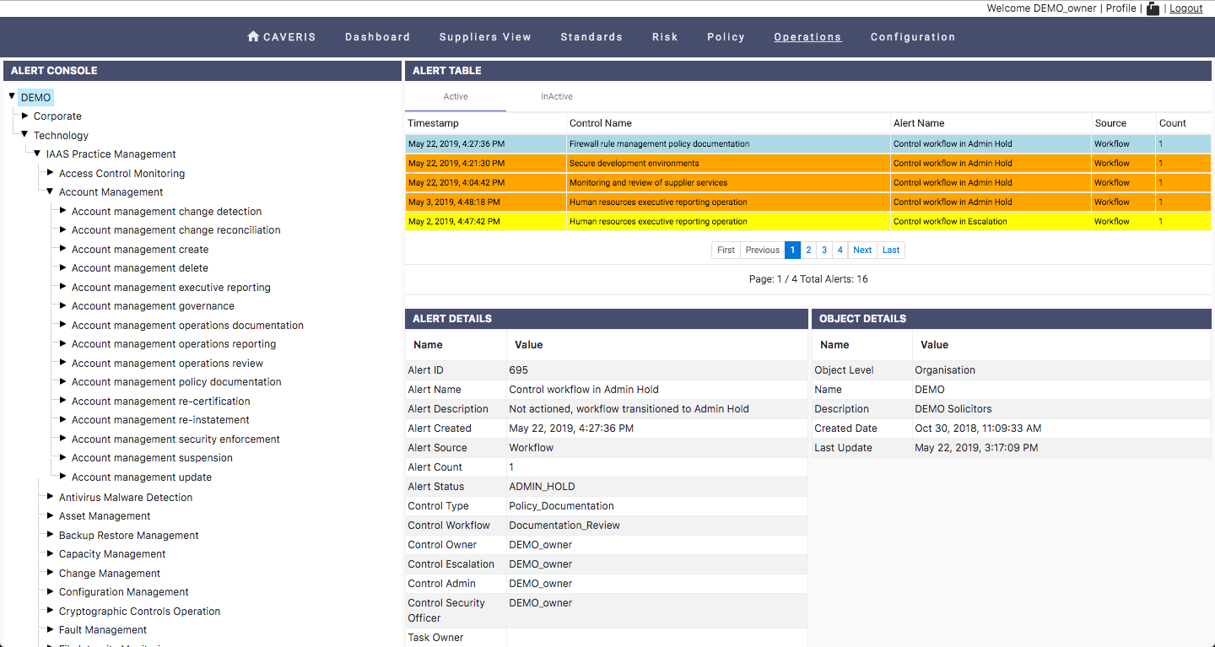Select the DEMO tree label
1215x647 pixels.
click(35, 98)
